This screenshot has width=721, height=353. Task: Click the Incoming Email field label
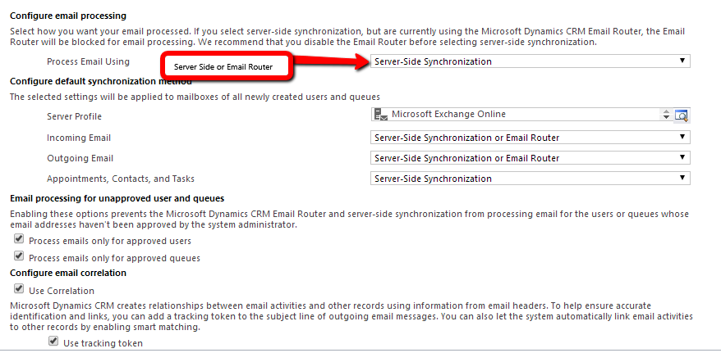[78, 138]
